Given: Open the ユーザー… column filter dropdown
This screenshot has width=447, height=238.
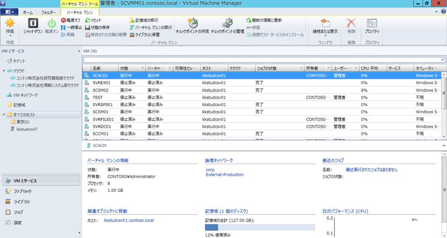Looking at the screenshot, I should pos(356,68).
